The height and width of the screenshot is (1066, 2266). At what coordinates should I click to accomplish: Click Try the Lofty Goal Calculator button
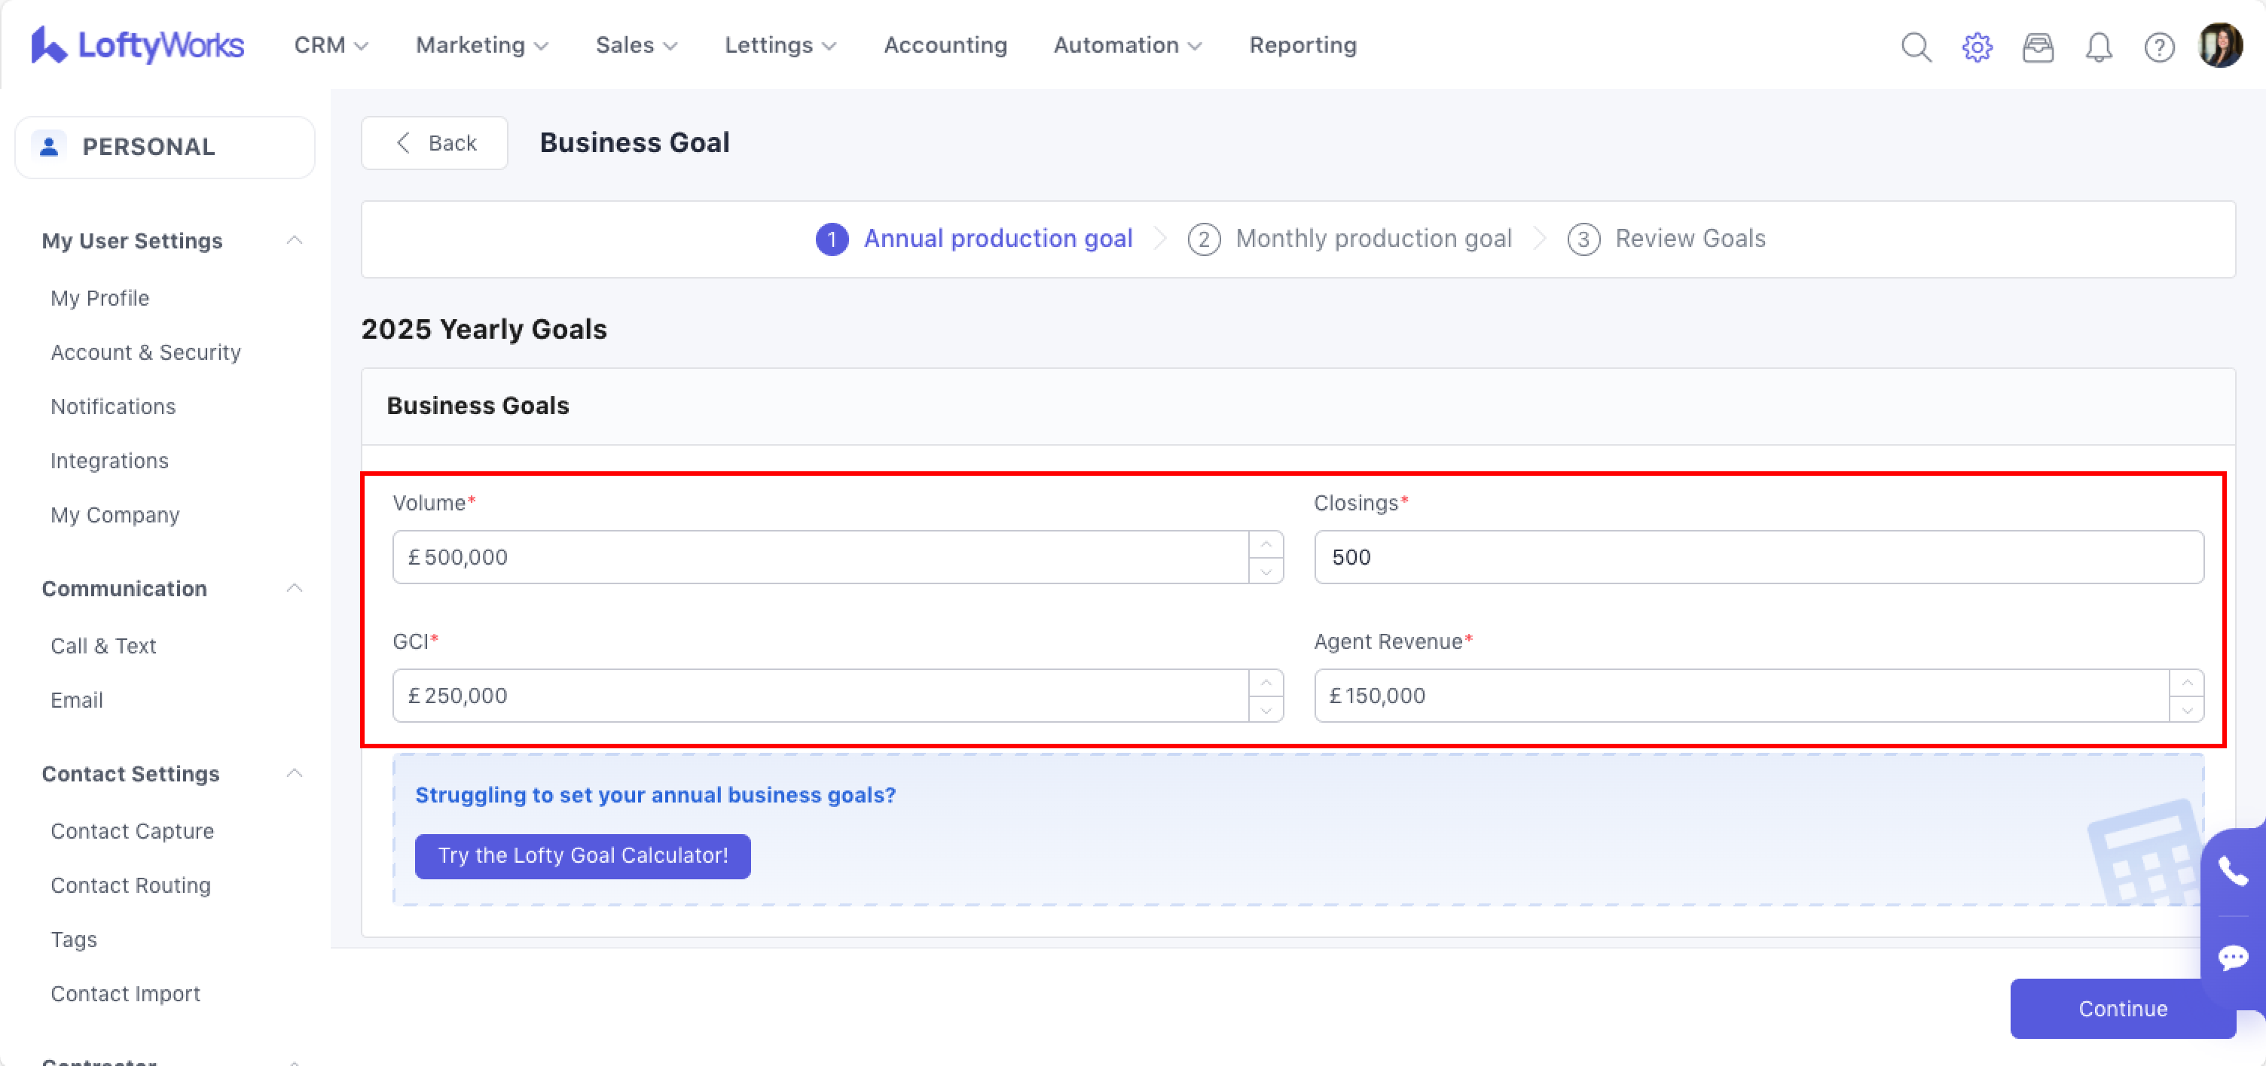[582, 855]
